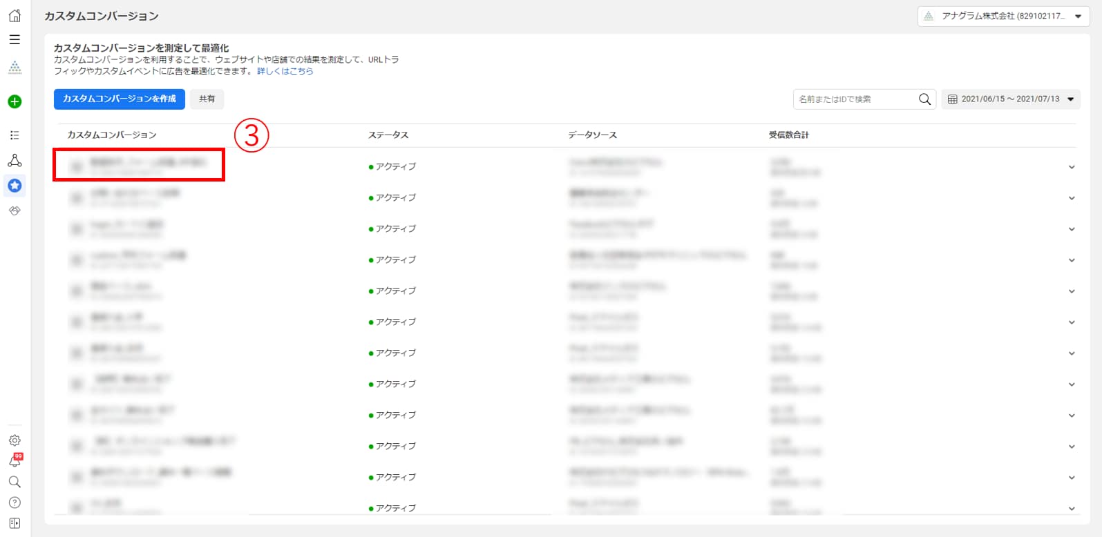Click the home icon in sidebar
This screenshot has height=537, width=1102.
pyautogui.click(x=15, y=16)
